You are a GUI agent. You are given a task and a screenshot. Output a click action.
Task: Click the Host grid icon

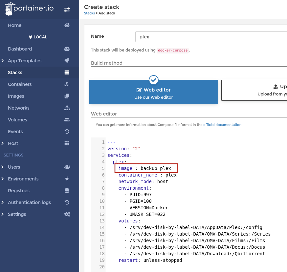coord(67,143)
